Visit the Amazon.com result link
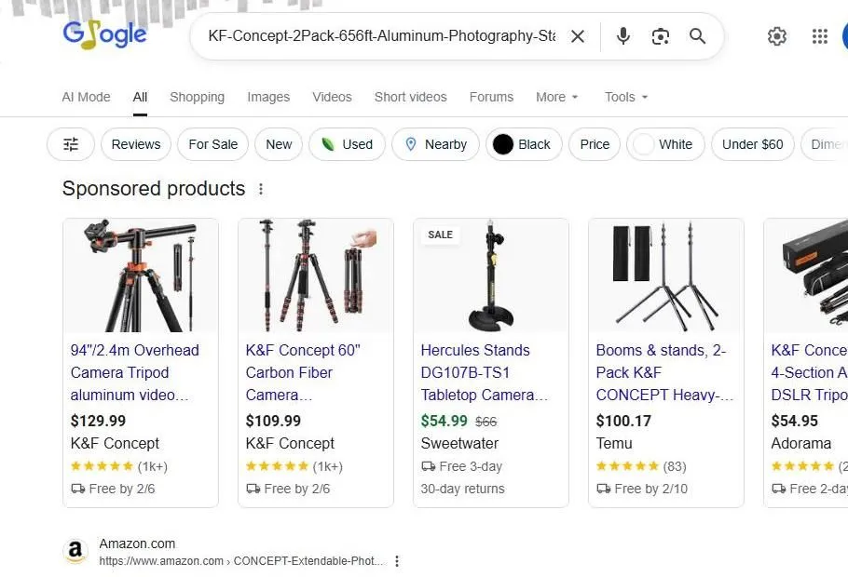 137,543
